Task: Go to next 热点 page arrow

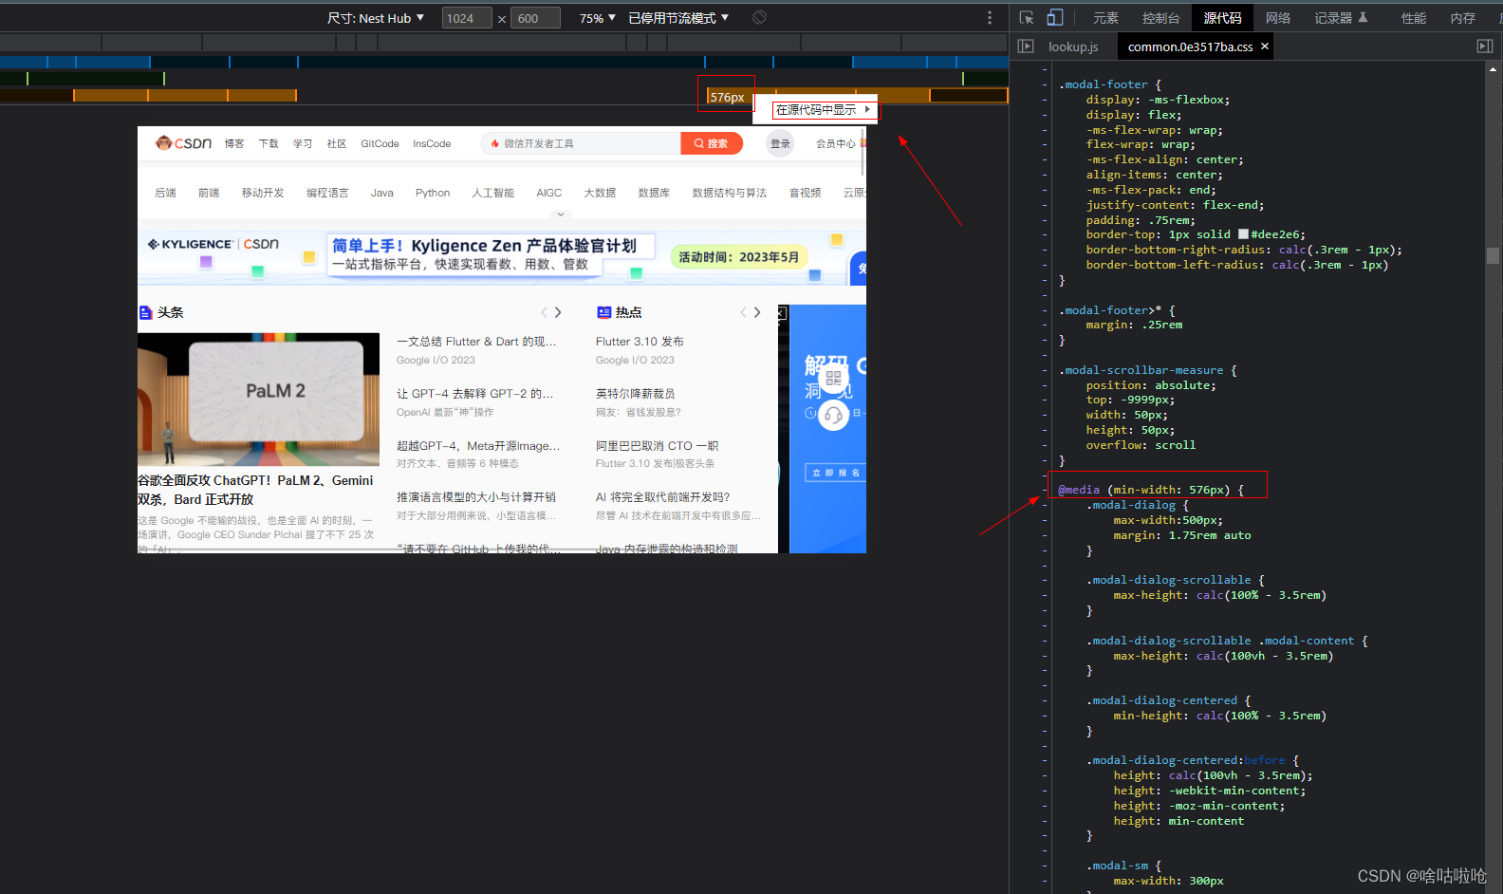Action: pos(757,312)
